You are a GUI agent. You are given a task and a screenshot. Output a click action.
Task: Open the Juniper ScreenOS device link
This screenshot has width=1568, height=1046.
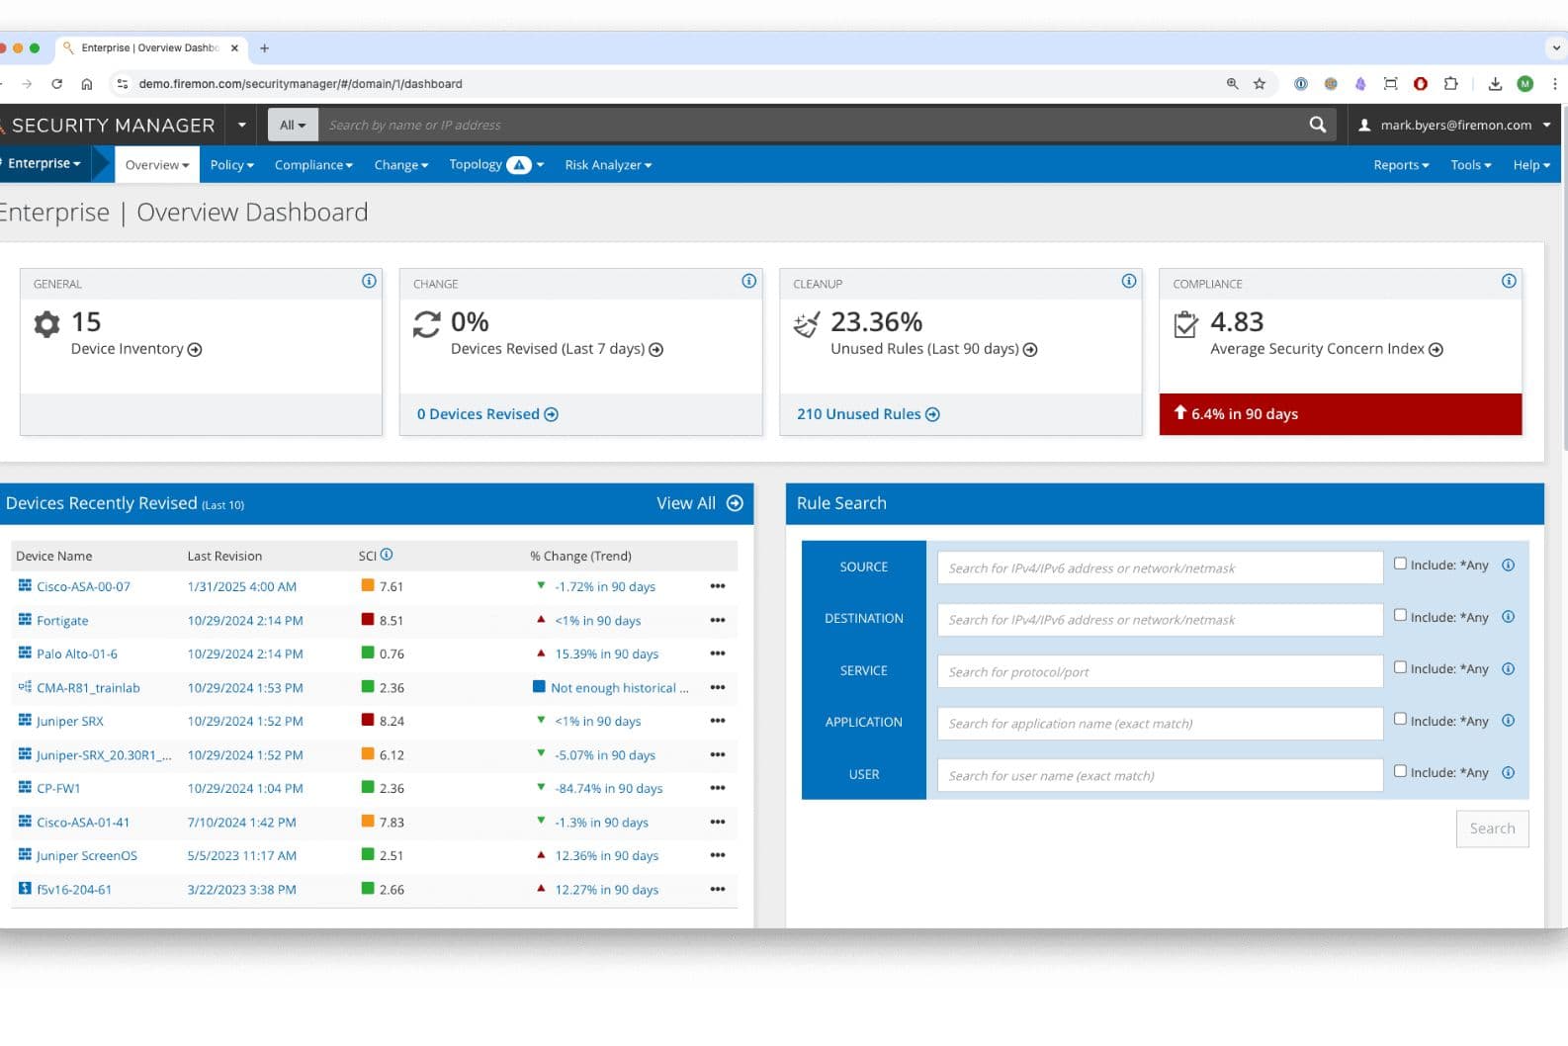click(x=87, y=855)
